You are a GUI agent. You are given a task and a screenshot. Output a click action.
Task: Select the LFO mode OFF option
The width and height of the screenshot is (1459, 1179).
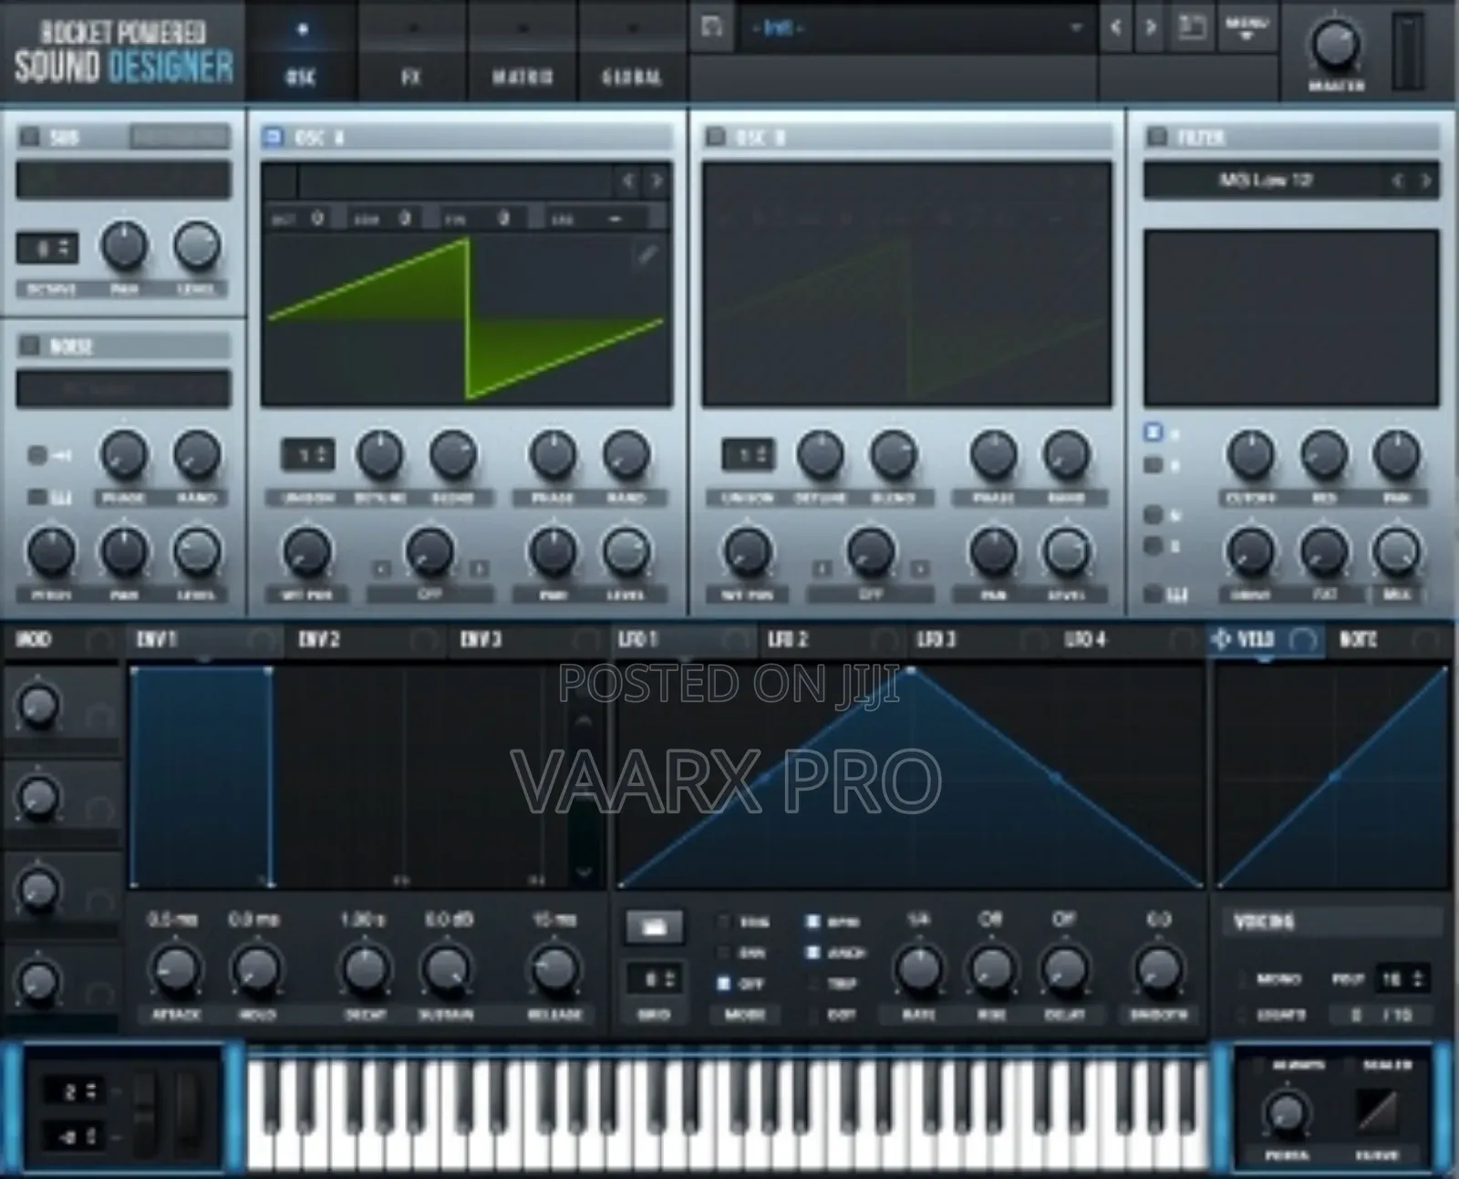(x=724, y=984)
